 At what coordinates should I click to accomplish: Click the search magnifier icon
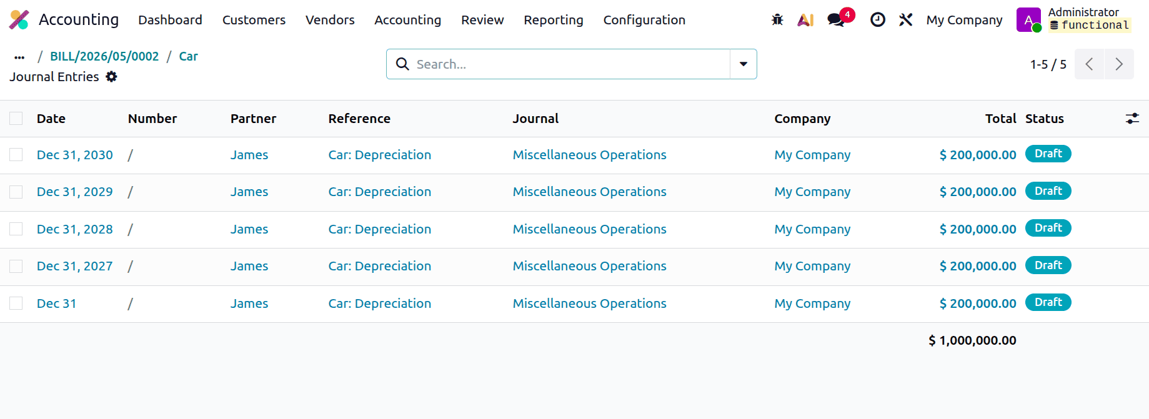coord(403,64)
